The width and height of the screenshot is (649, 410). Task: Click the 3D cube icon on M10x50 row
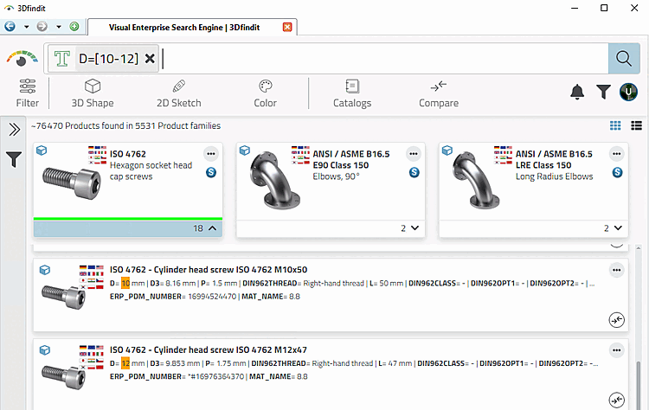(45, 270)
